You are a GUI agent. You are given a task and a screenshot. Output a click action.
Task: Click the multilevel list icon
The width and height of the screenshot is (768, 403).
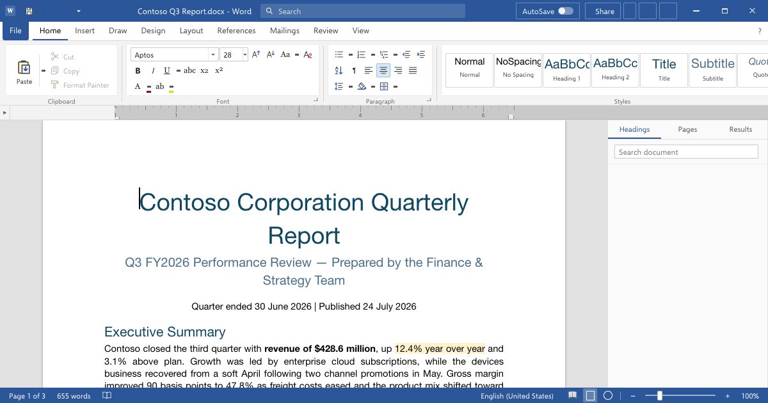point(384,54)
